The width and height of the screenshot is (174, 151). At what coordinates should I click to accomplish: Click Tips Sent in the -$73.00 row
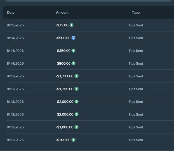(x=136, y=25)
